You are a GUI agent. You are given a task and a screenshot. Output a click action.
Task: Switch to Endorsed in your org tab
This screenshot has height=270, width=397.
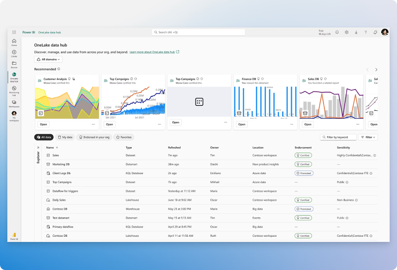[94, 137]
